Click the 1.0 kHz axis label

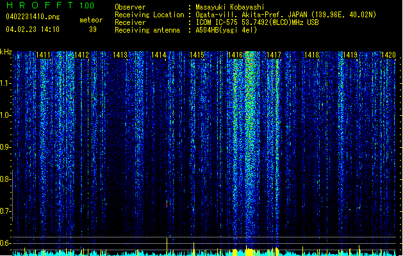pos(5,115)
